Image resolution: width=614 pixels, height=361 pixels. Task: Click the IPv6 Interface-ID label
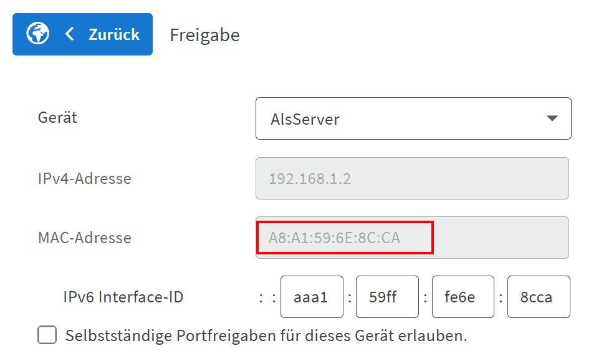click(123, 297)
